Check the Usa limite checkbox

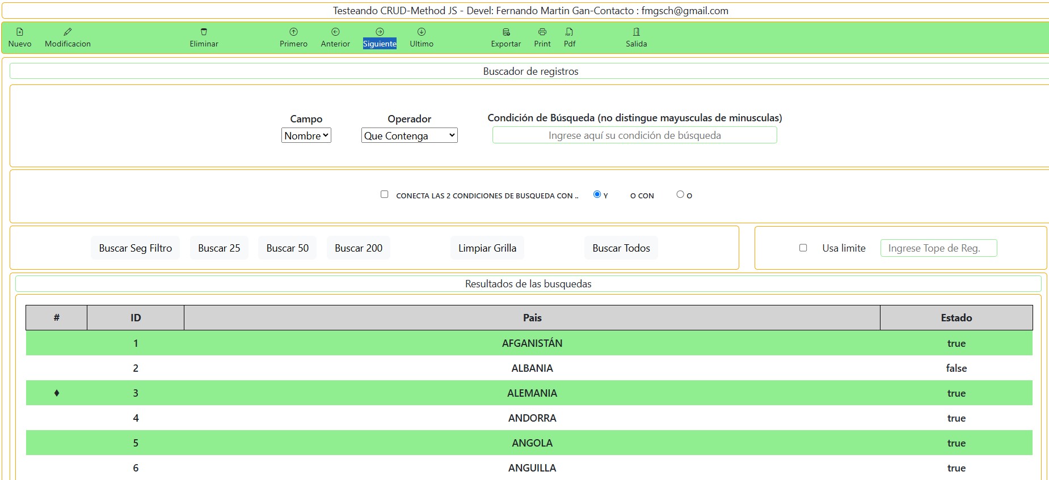pos(803,248)
